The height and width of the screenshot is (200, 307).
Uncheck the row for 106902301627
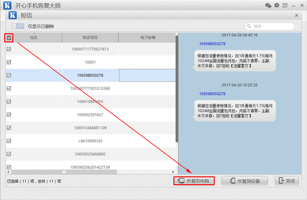pos(9,115)
